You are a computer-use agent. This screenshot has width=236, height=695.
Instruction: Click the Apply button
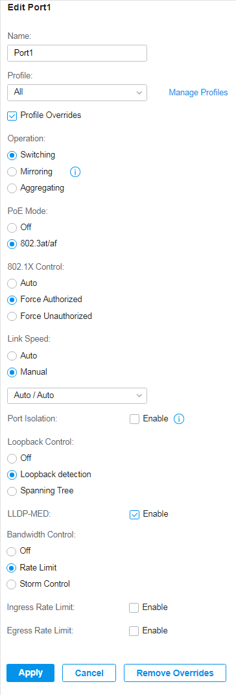coord(30,673)
